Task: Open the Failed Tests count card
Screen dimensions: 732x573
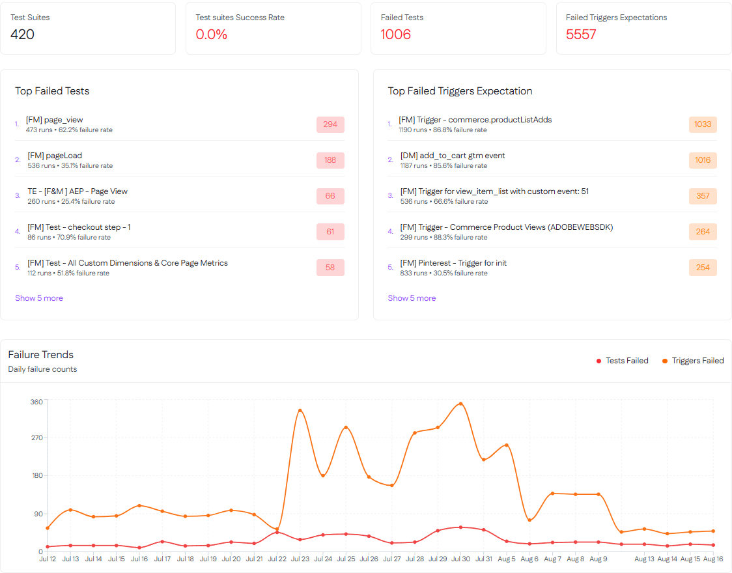Action: click(458, 28)
